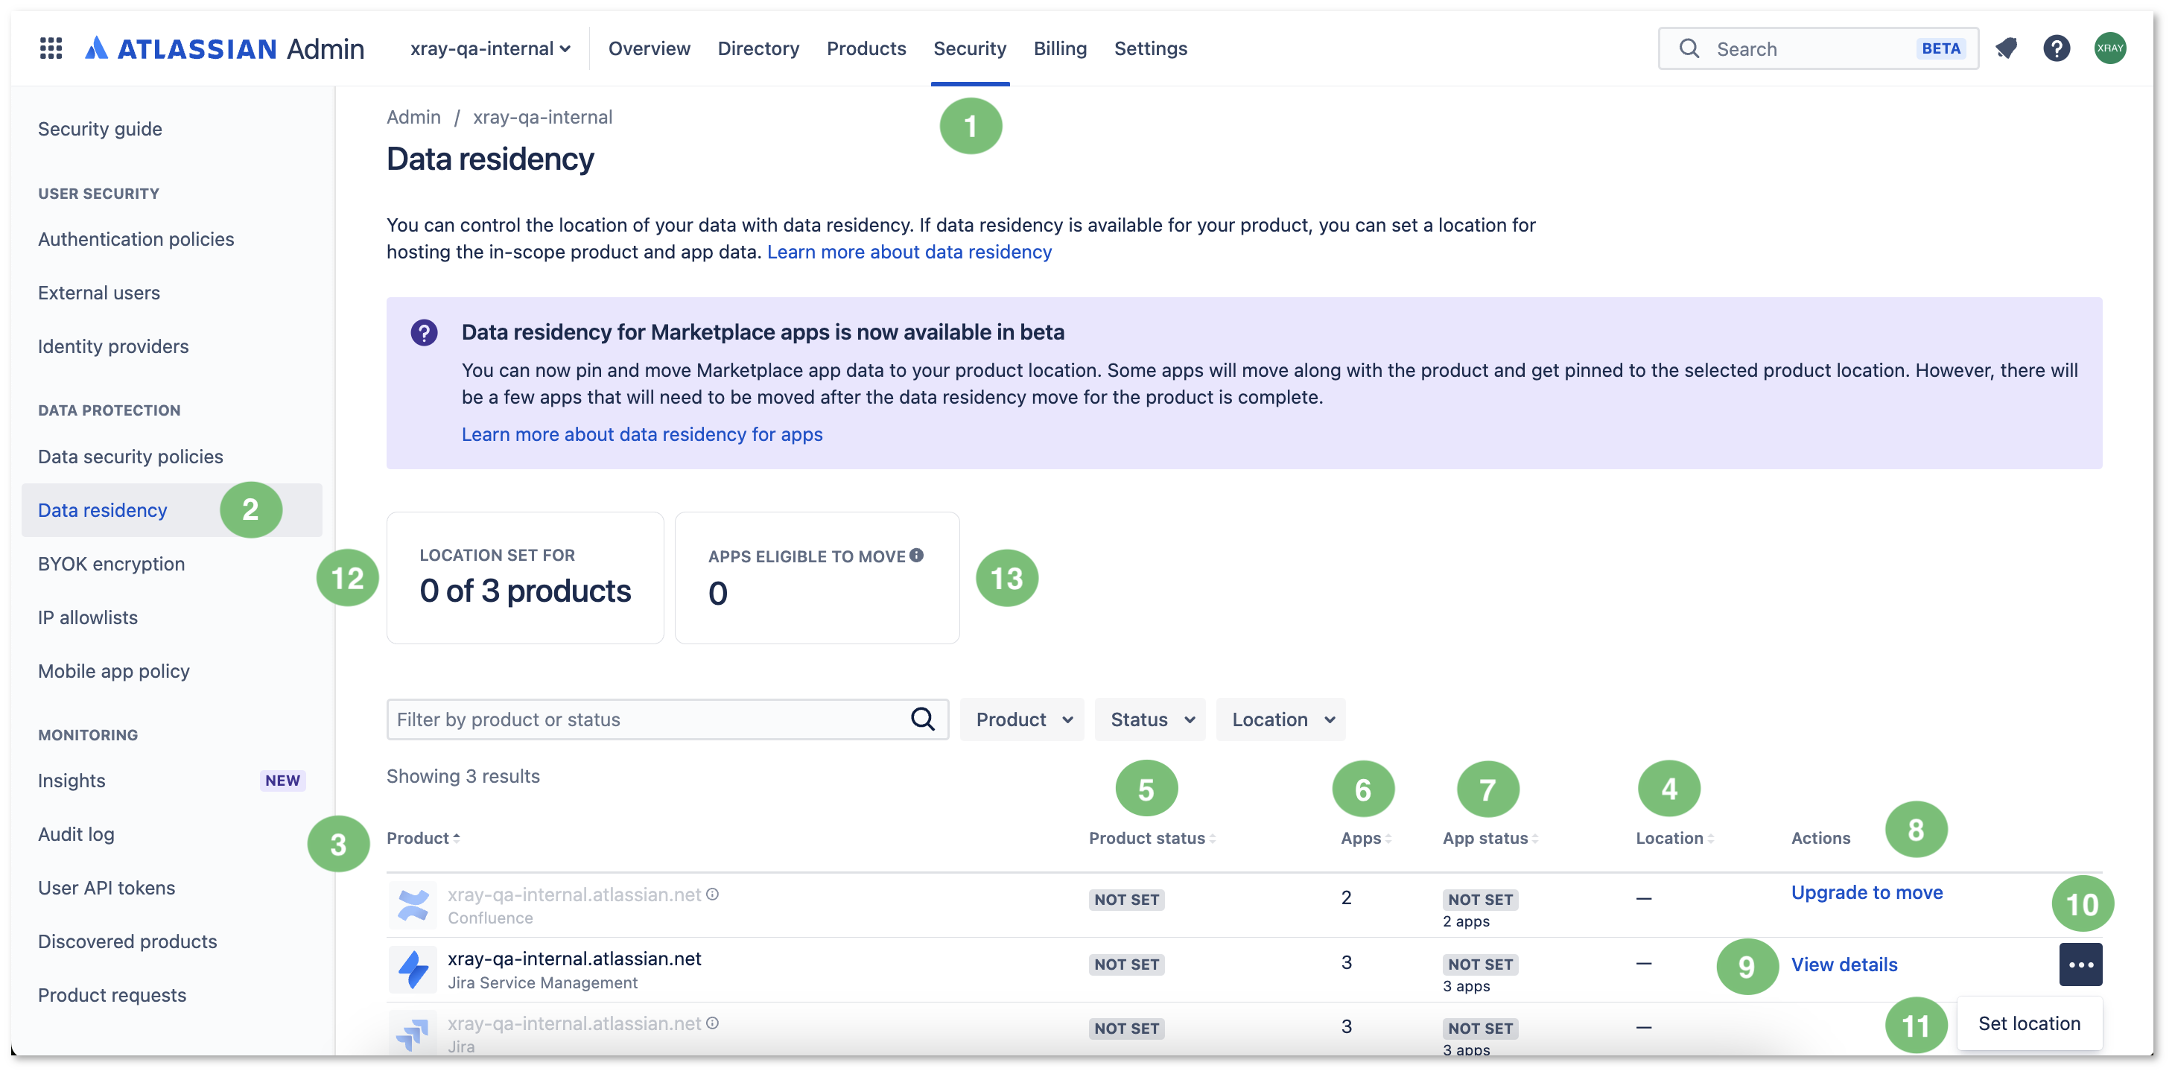This screenshot has height=1074, width=2172.
Task: Open Security guide in sidebar
Action: (x=172, y=129)
